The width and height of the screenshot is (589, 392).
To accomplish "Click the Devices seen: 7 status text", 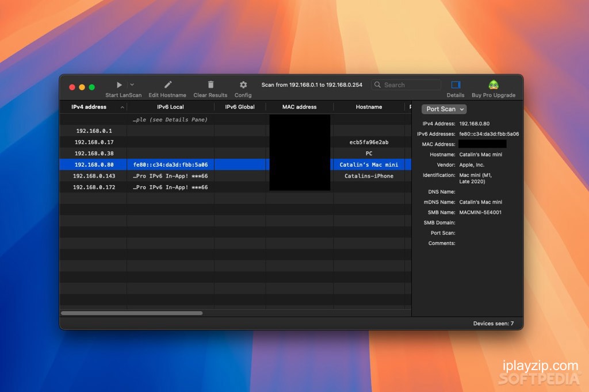I will click(493, 323).
